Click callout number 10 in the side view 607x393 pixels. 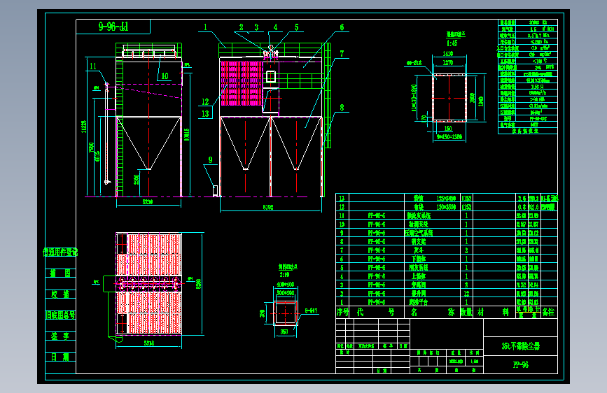coord(165,76)
